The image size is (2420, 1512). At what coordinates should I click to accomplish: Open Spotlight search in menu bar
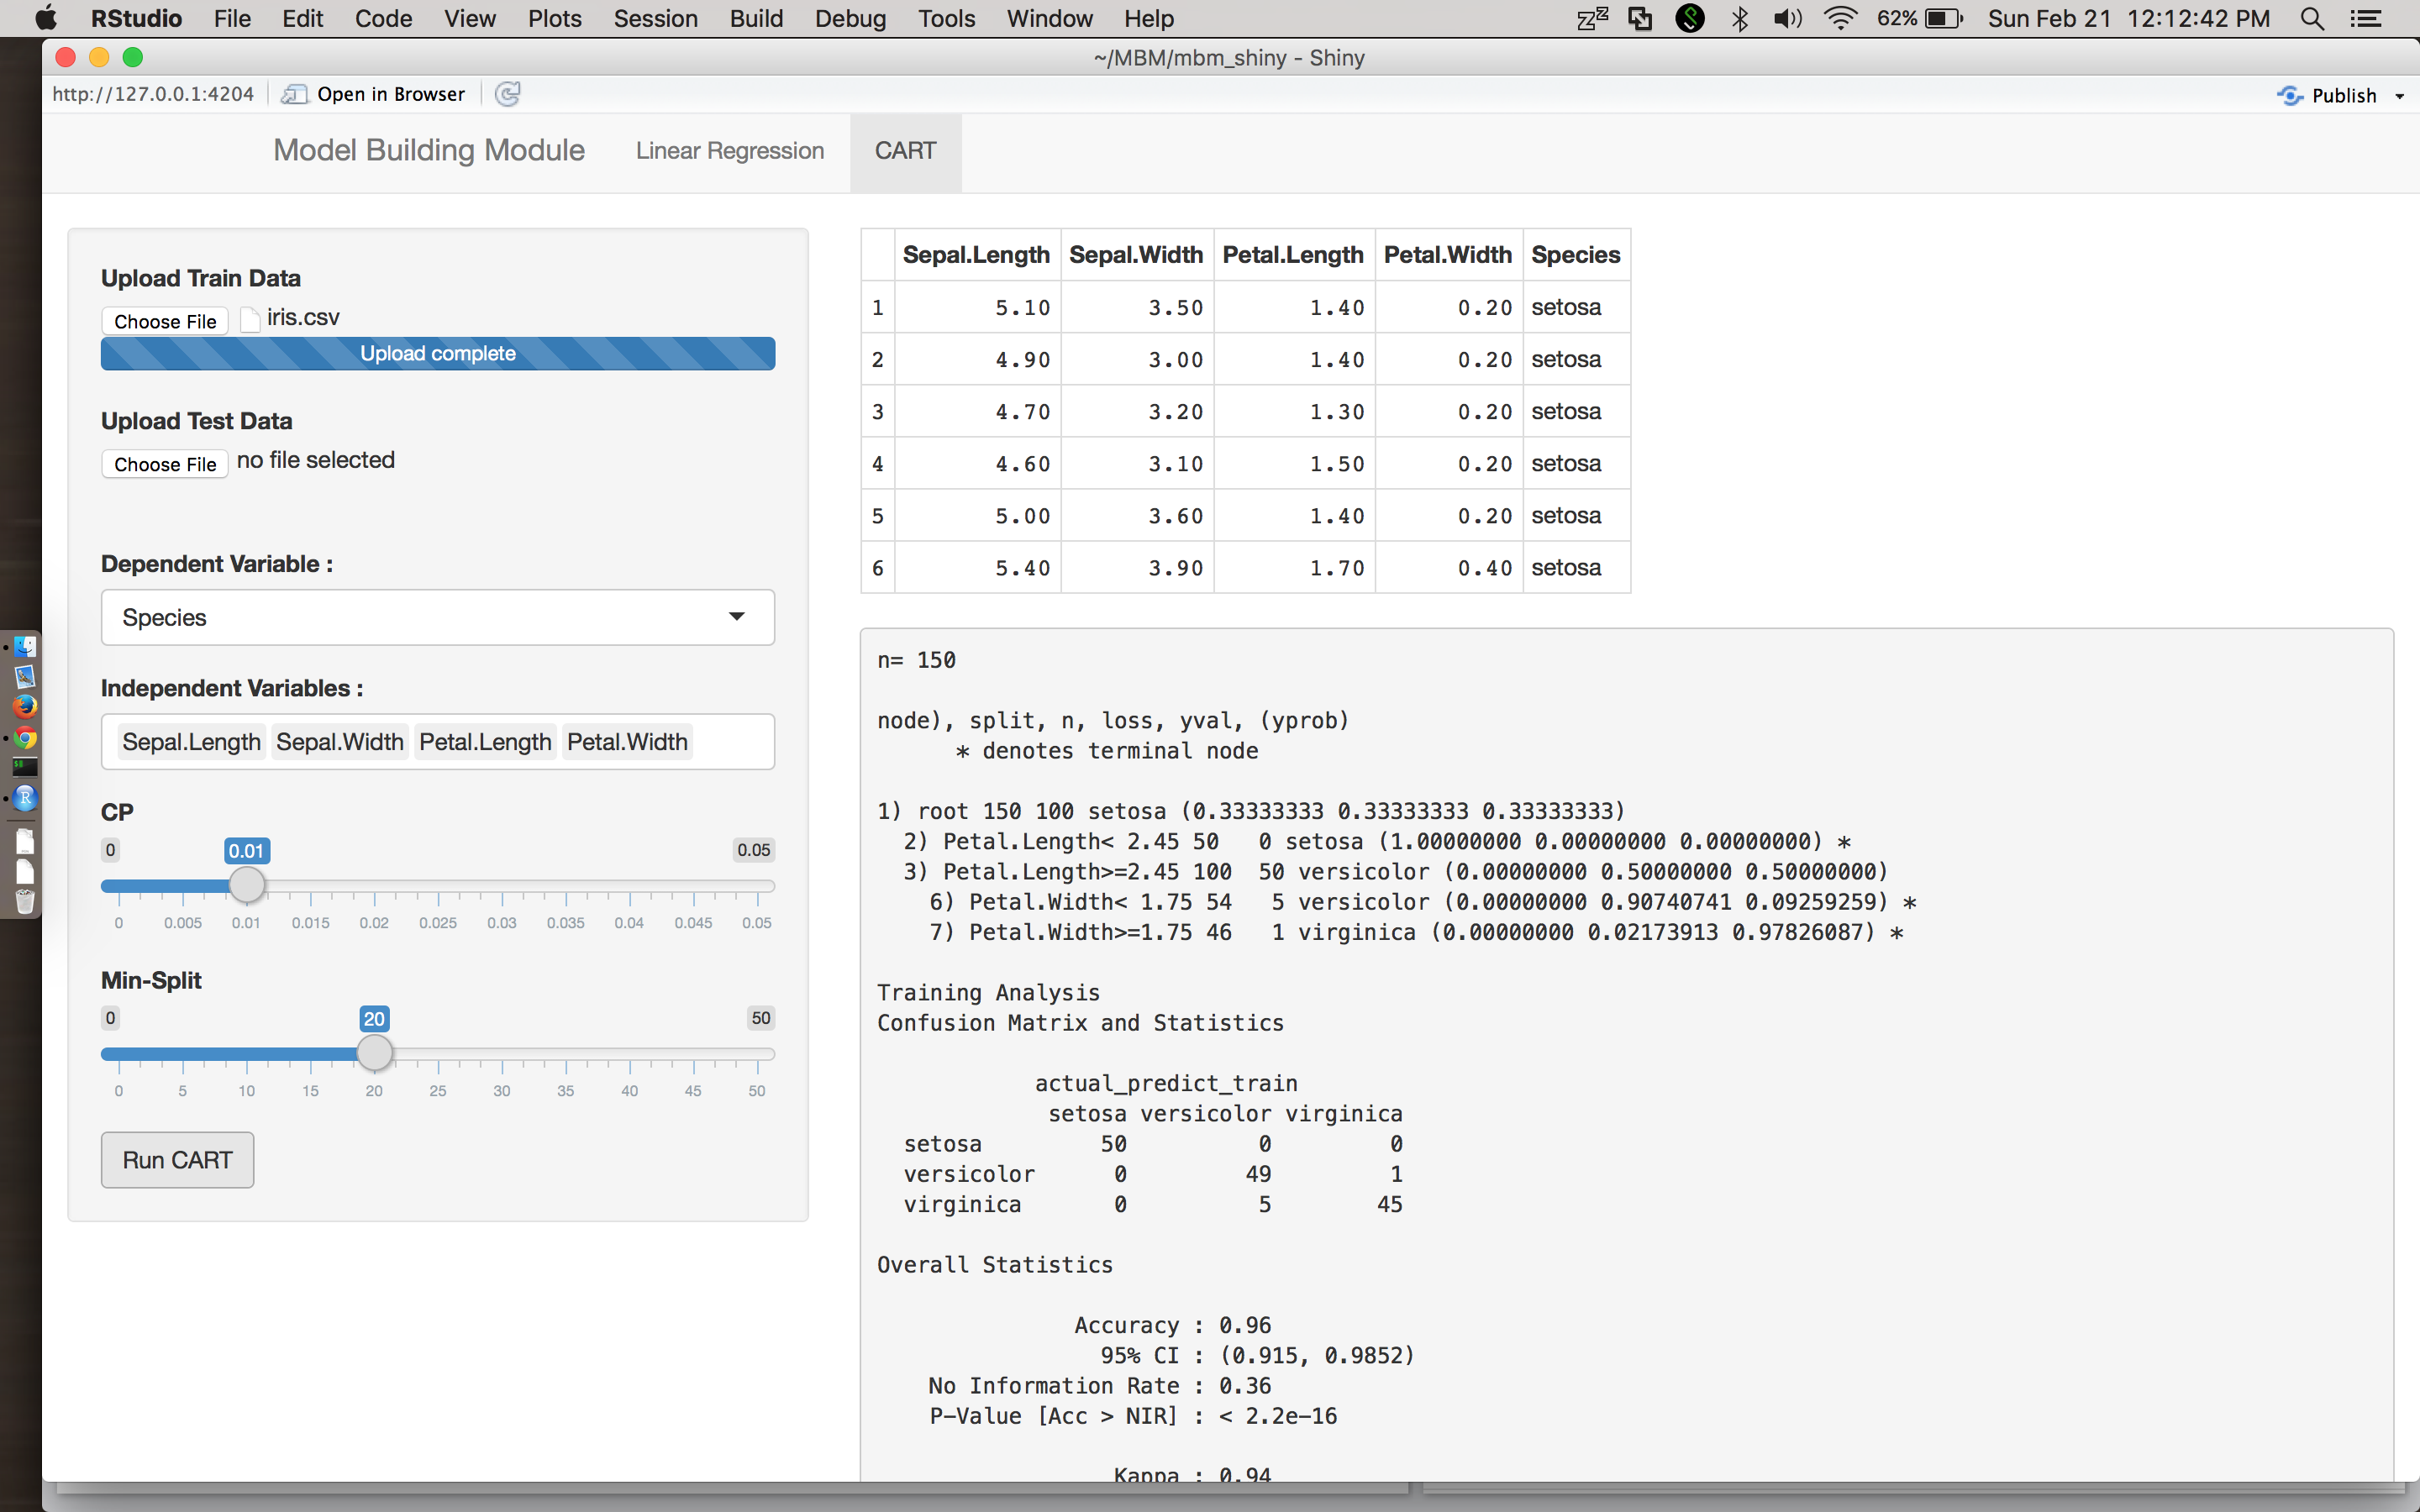pyautogui.click(x=2311, y=18)
